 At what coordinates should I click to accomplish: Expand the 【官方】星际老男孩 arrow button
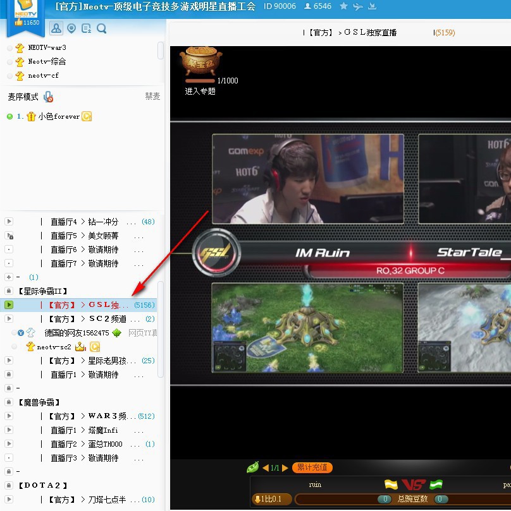(x=9, y=360)
